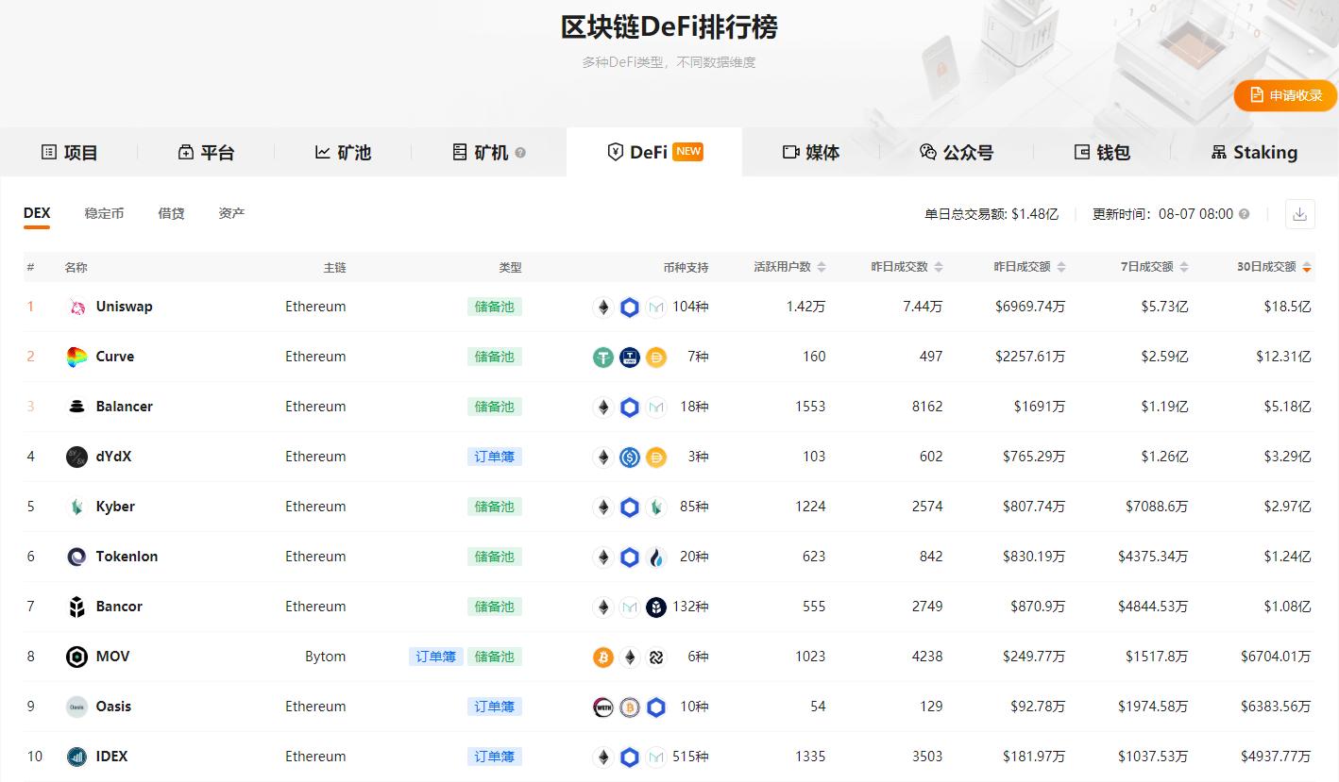Switch to the 借贷 sub-tab
This screenshot has width=1339, height=782.
pyautogui.click(x=170, y=213)
